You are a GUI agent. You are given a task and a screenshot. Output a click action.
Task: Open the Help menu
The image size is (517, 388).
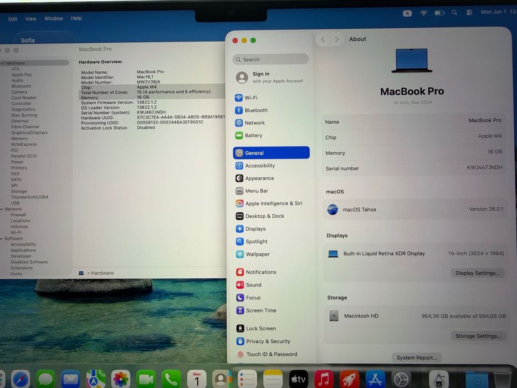(x=76, y=18)
